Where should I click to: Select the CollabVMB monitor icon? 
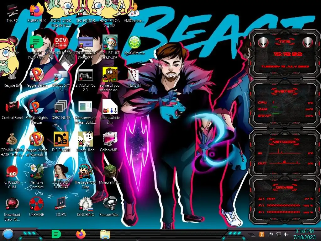point(110,142)
